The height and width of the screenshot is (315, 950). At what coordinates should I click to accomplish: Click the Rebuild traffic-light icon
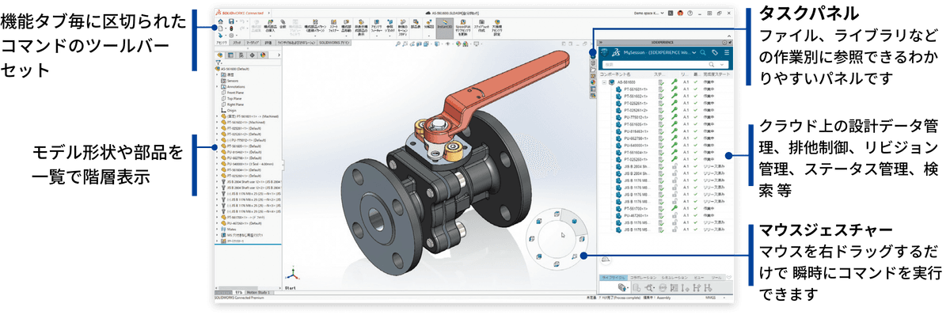coord(231,28)
